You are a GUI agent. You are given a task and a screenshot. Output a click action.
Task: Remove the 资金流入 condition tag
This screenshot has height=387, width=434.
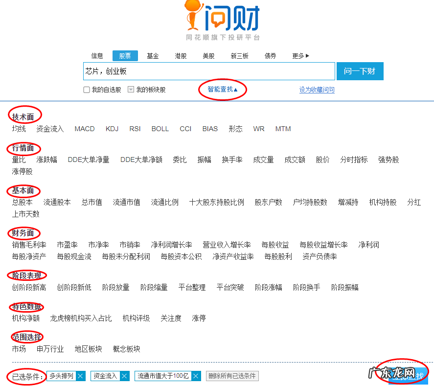tap(124, 376)
